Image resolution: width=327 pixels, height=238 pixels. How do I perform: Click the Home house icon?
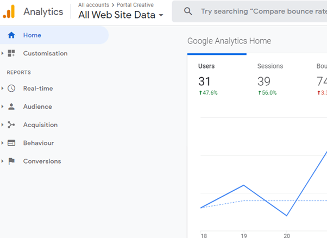[x=11, y=35]
